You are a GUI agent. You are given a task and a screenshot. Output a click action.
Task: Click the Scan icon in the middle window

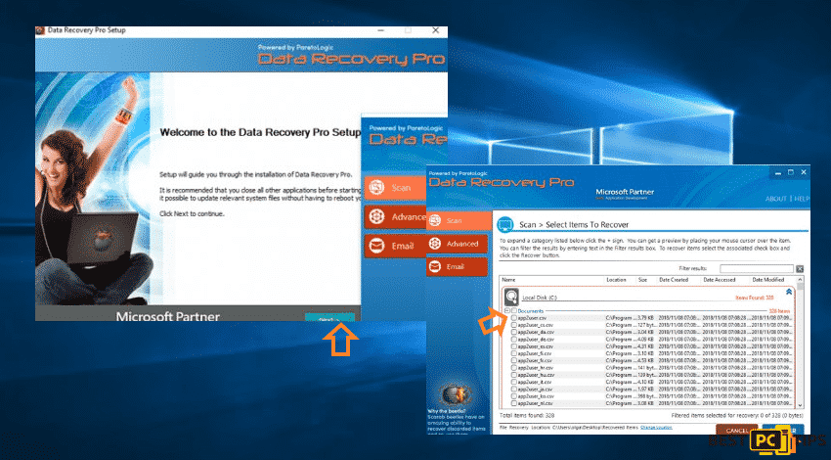[376, 187]
